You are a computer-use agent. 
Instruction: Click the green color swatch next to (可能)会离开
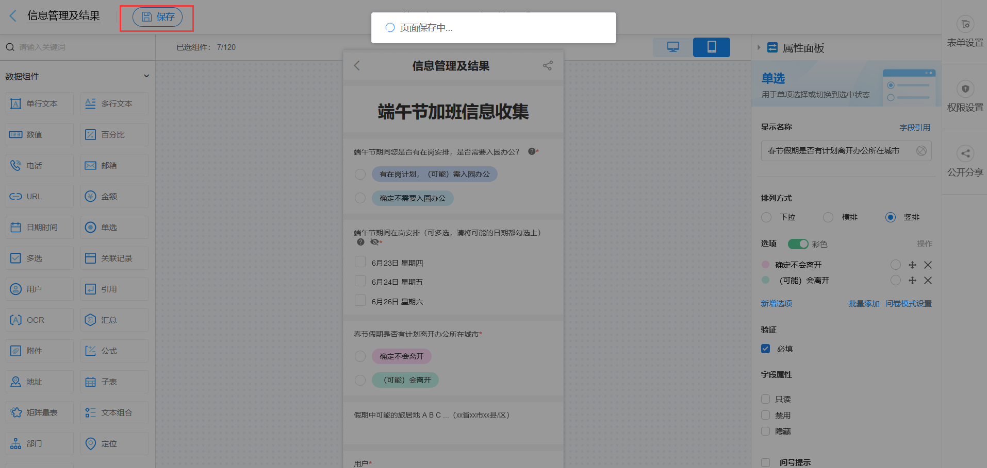click(x=766, y=280)
